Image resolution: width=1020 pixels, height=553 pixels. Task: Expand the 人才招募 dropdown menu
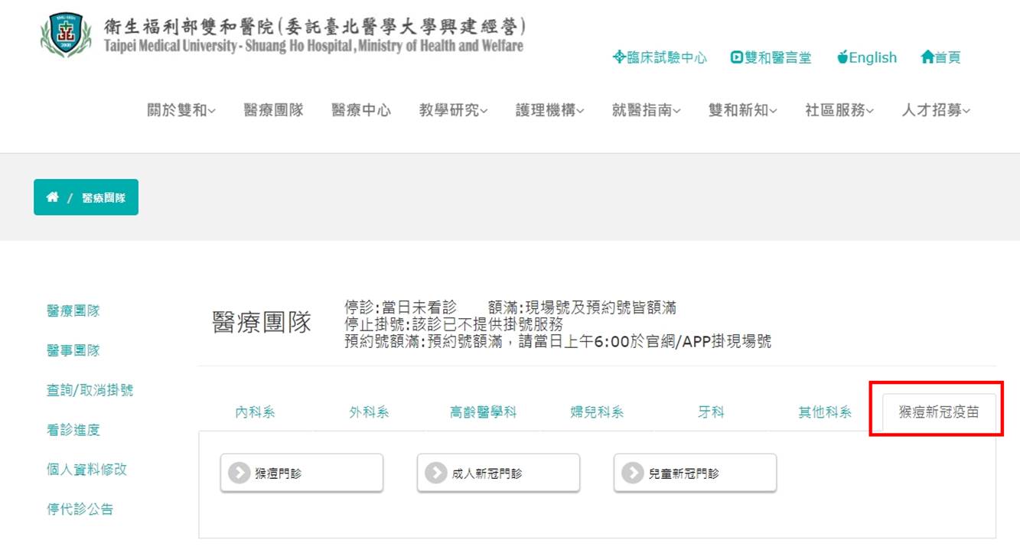936,110
